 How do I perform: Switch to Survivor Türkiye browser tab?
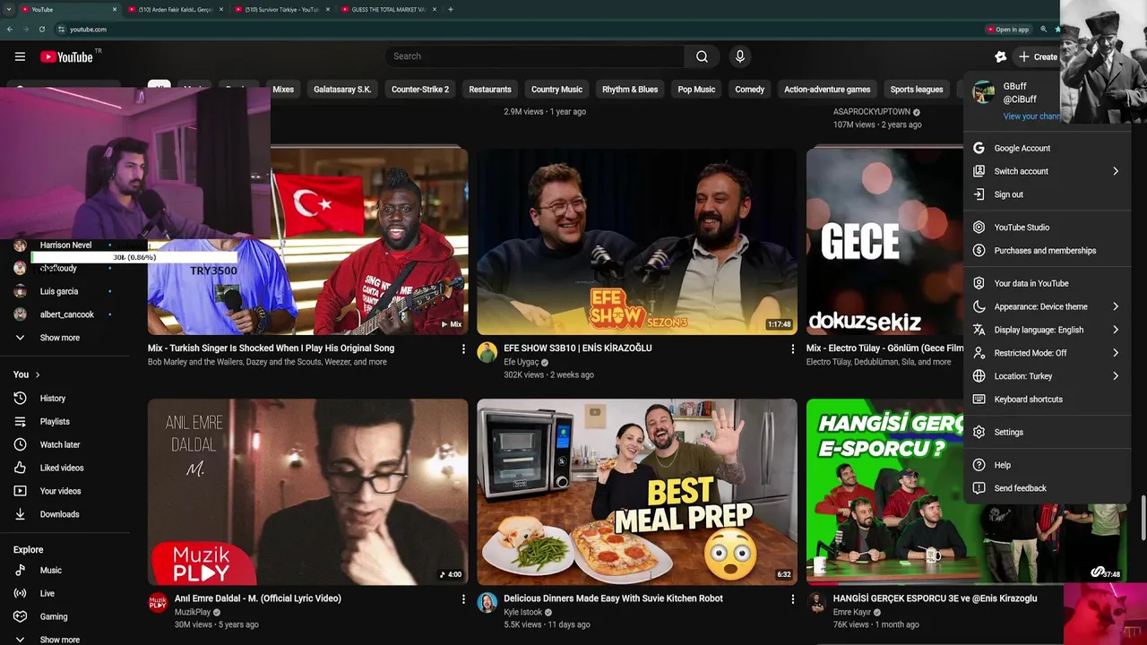click(281, 9)
